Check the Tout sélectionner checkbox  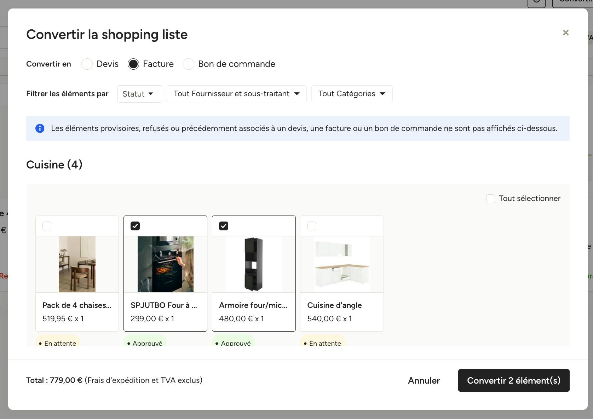click(490, 199)
